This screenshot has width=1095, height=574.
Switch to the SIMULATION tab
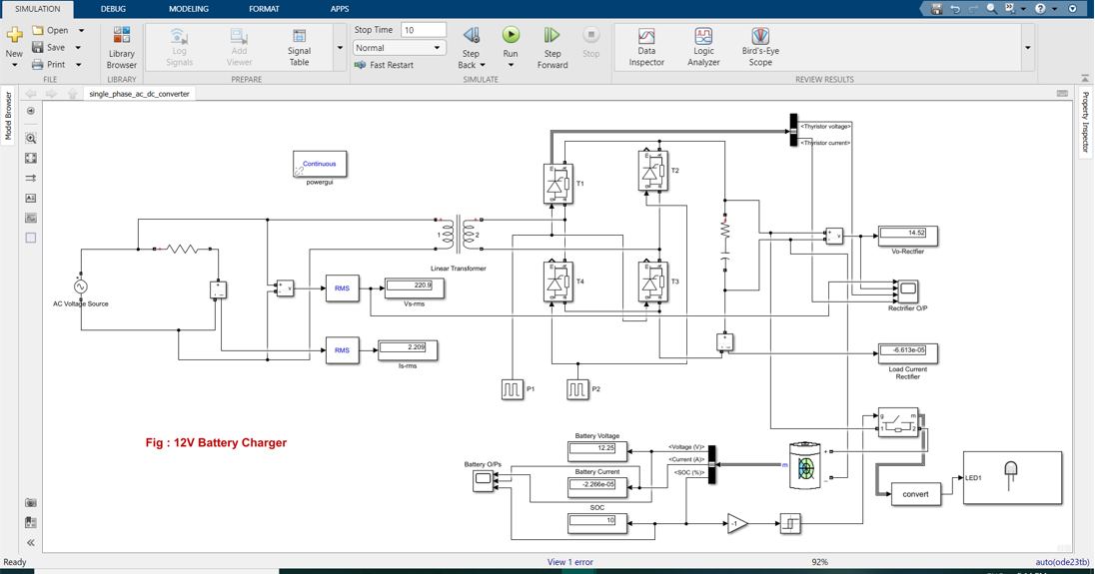click(38, 9)
